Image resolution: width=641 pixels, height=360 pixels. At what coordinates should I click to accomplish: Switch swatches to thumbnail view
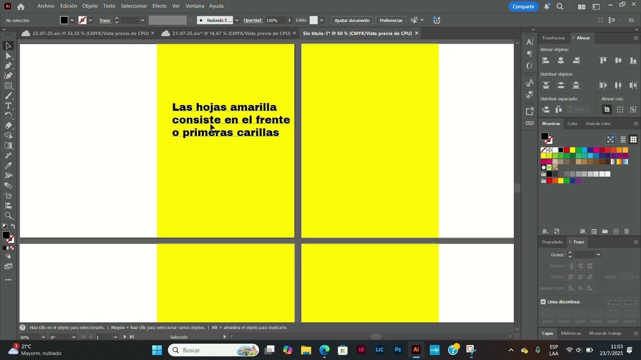(633, 139)
